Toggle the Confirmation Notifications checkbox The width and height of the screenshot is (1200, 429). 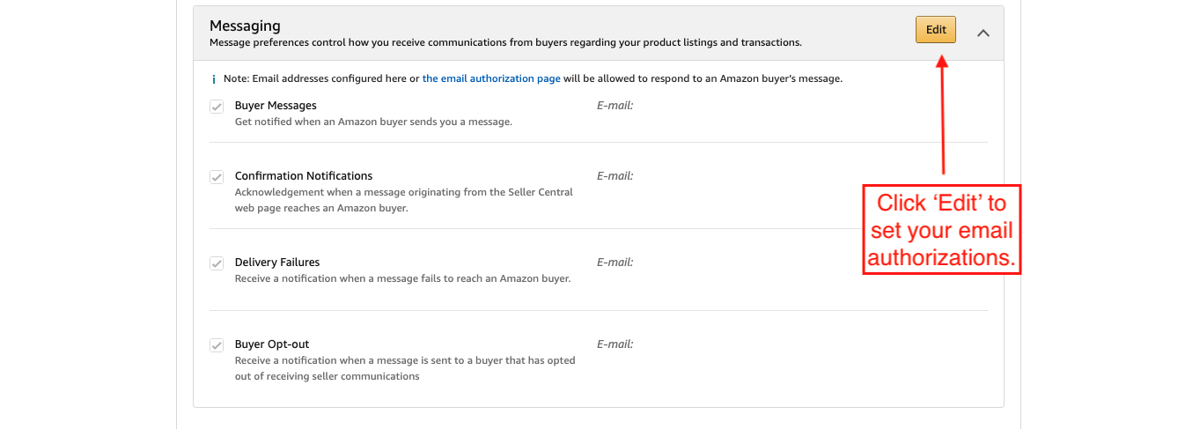click(217, 177)
